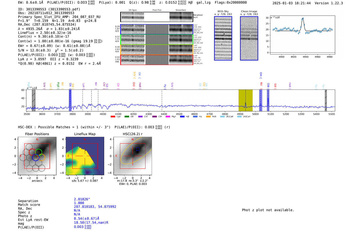361x245 pixels.
Task: Click the Gaussian emission line fit plot
Action: coord(302,35)
